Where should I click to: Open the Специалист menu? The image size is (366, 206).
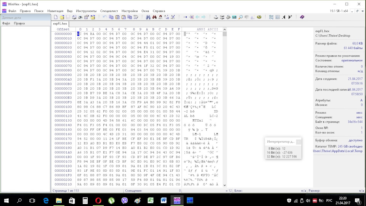(109, 11)
